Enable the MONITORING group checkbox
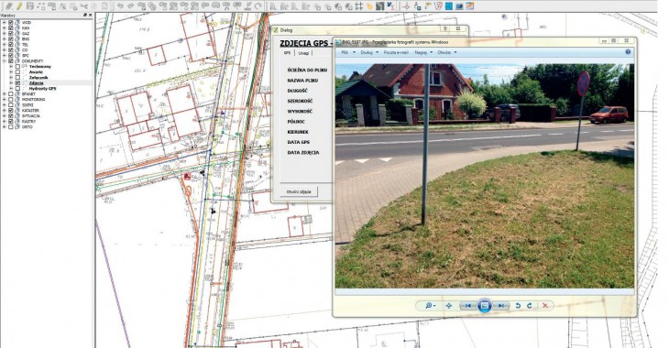Image resolution: width=669 pixels, height=348 pixels. [x=11, y=100]
